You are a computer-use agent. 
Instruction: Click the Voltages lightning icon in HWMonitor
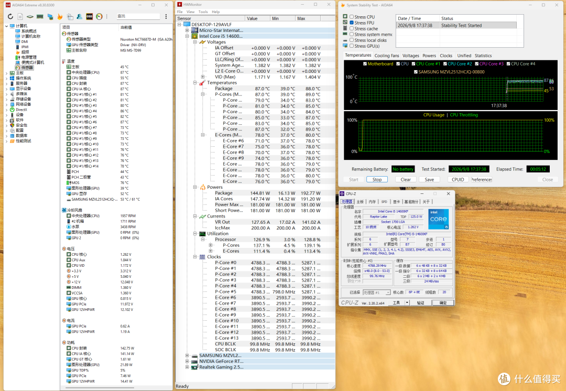[x=202, y=42]
